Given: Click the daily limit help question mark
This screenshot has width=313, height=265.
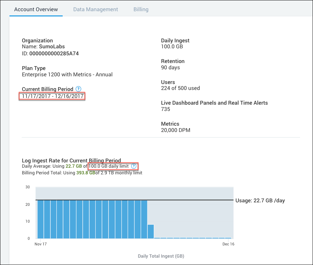Looking at the screenshot, I should [134, 166].
